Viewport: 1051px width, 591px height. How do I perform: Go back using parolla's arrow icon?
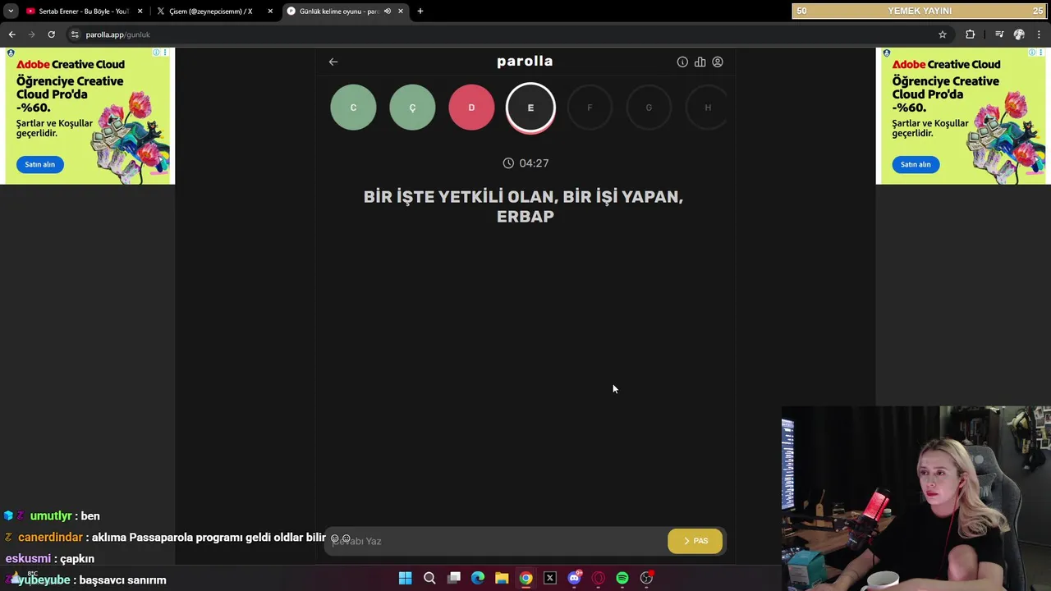click(333, 62)
